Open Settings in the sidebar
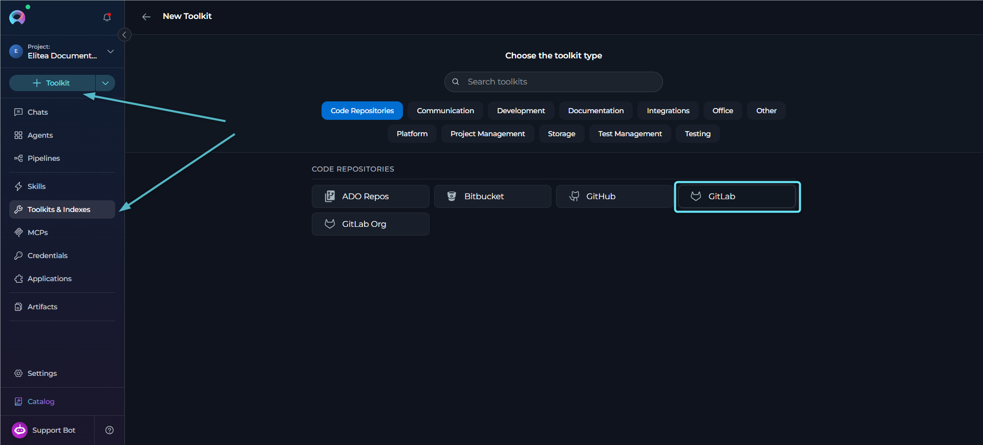The image size is (983, 445). pyautogui.click(x=62, y=373)
